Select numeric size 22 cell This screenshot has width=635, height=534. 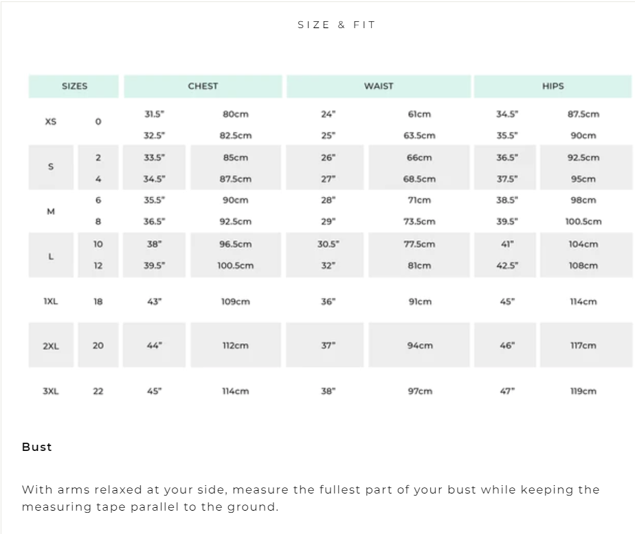pos(98,391)
